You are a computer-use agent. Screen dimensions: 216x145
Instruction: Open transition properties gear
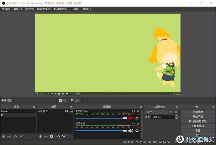click(x=176, y=112)
